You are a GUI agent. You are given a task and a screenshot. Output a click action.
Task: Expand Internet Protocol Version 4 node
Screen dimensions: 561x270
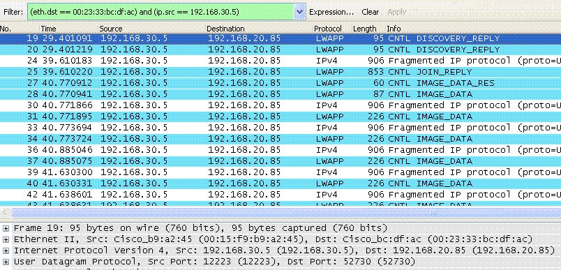[x=6, y=250]
